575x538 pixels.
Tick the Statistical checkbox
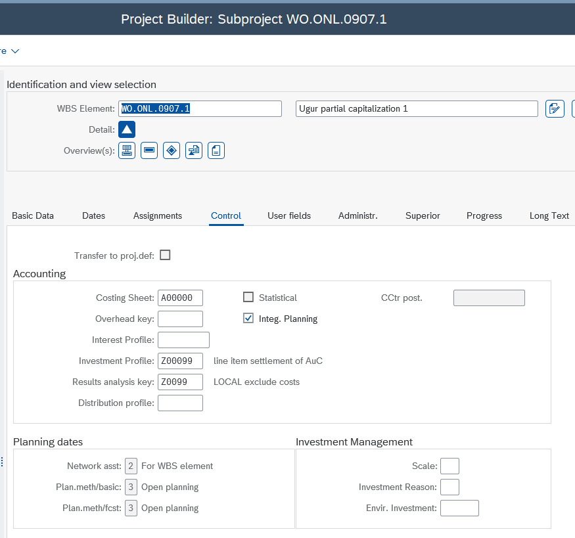coord(248,298)
